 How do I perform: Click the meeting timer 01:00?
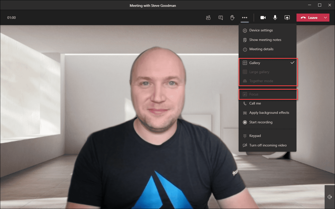coord(12,18)
